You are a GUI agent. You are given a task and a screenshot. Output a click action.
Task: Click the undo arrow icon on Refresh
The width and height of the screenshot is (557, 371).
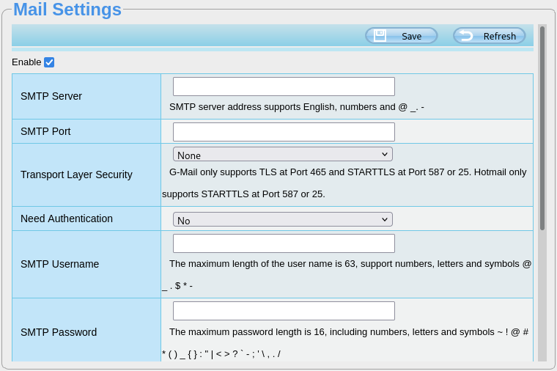tap(465, 35)
